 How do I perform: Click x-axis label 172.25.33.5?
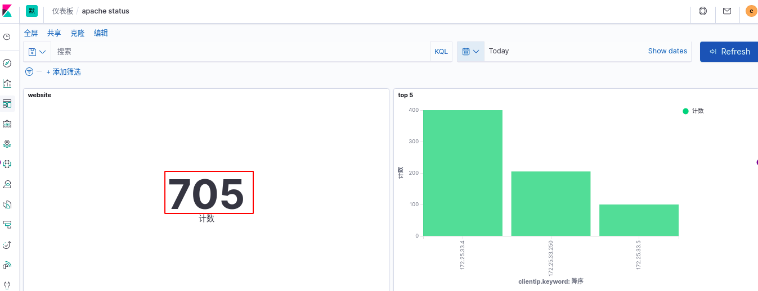coord(639,254)
